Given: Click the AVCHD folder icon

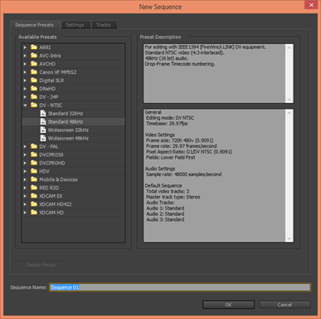Looking at the screenshot, I should click(x=34, y=64).
